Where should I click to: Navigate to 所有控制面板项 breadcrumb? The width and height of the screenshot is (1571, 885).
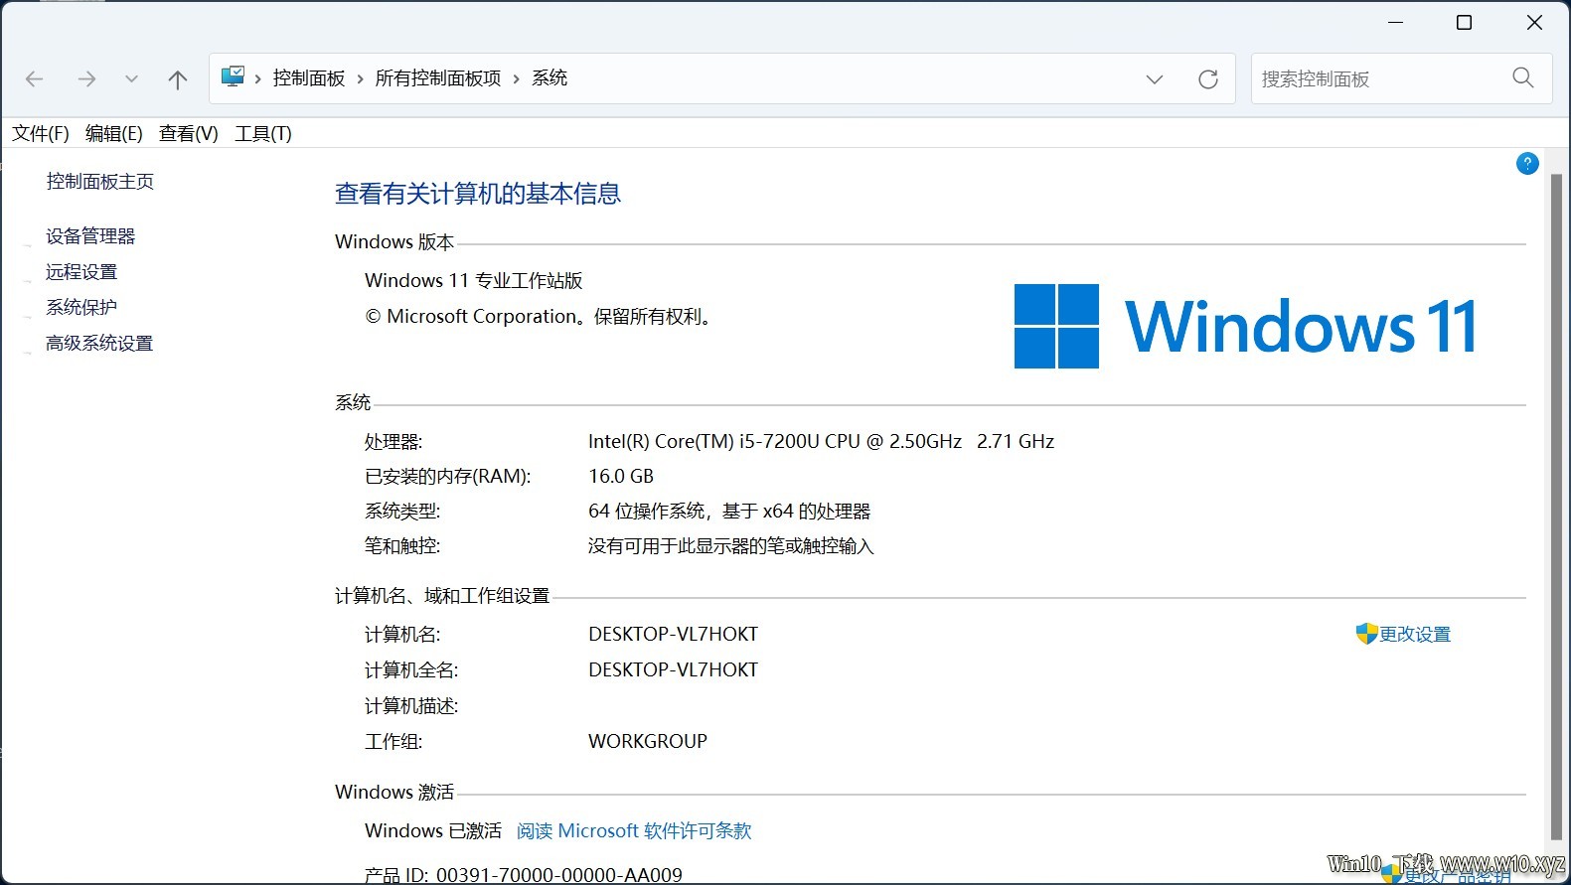438,78
